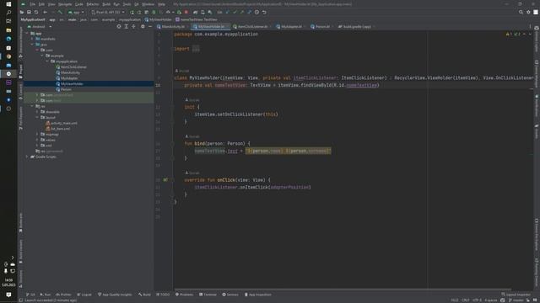
Task: Select MyAdapter in project tree
Action: point(67,78)
